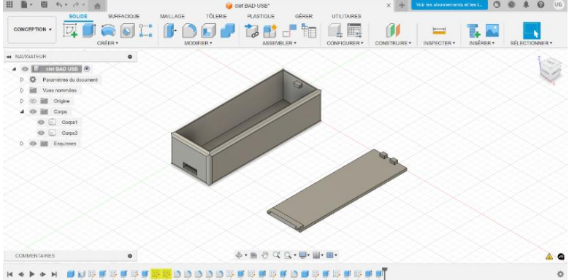Open the data panel grid icon
The width and height of the screenshot is (569, 280).
(9, 5)
